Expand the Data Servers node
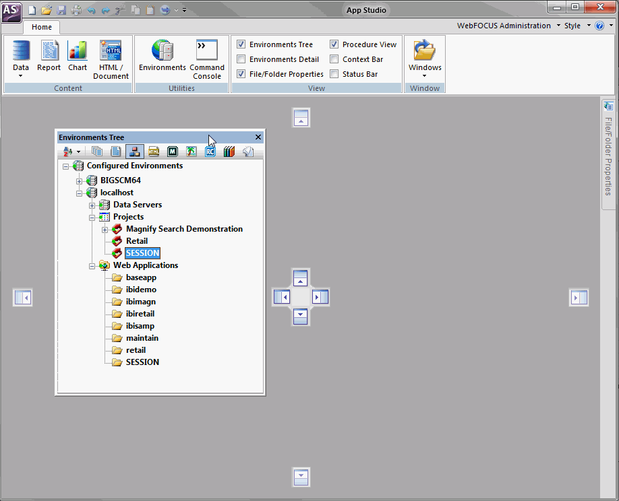619x501 pixels. point(92,206)
